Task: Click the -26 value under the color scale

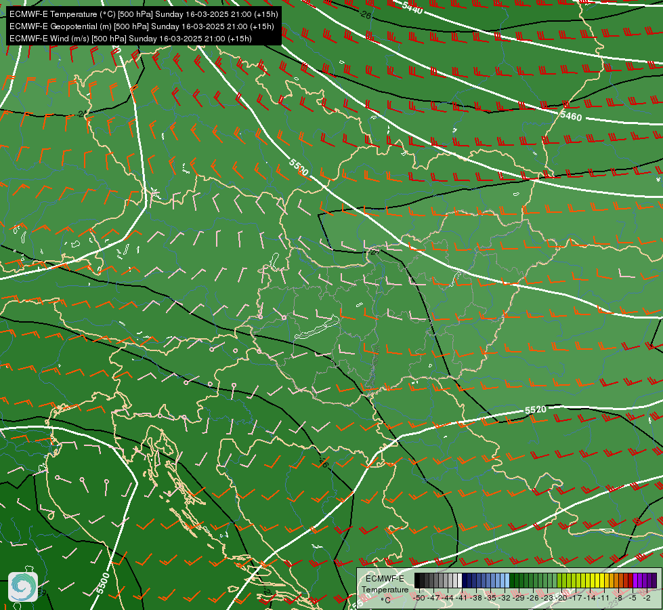Action: pyautogui.click(x=533, y=598)
